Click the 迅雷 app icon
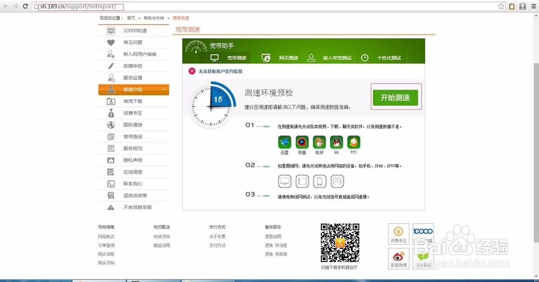Viewport: 539px width, 282px height. (x=285, y=142)
